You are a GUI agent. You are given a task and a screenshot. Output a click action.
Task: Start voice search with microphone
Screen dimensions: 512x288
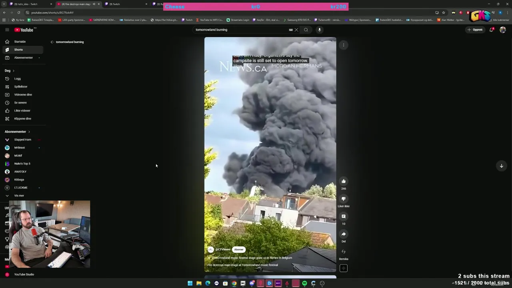[319, 30]
